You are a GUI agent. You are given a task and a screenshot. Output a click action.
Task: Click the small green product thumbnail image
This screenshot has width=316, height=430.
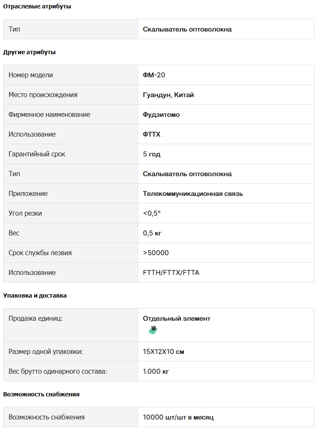coord(153,330)
